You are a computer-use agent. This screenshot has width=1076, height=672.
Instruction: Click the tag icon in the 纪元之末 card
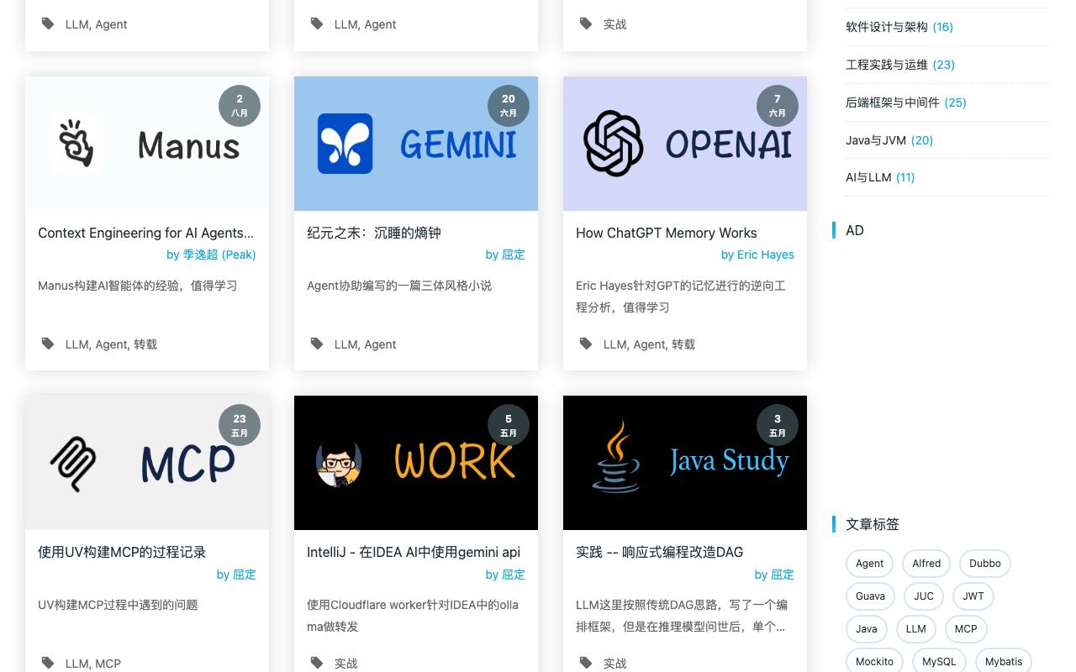click(x=317, y=344)
